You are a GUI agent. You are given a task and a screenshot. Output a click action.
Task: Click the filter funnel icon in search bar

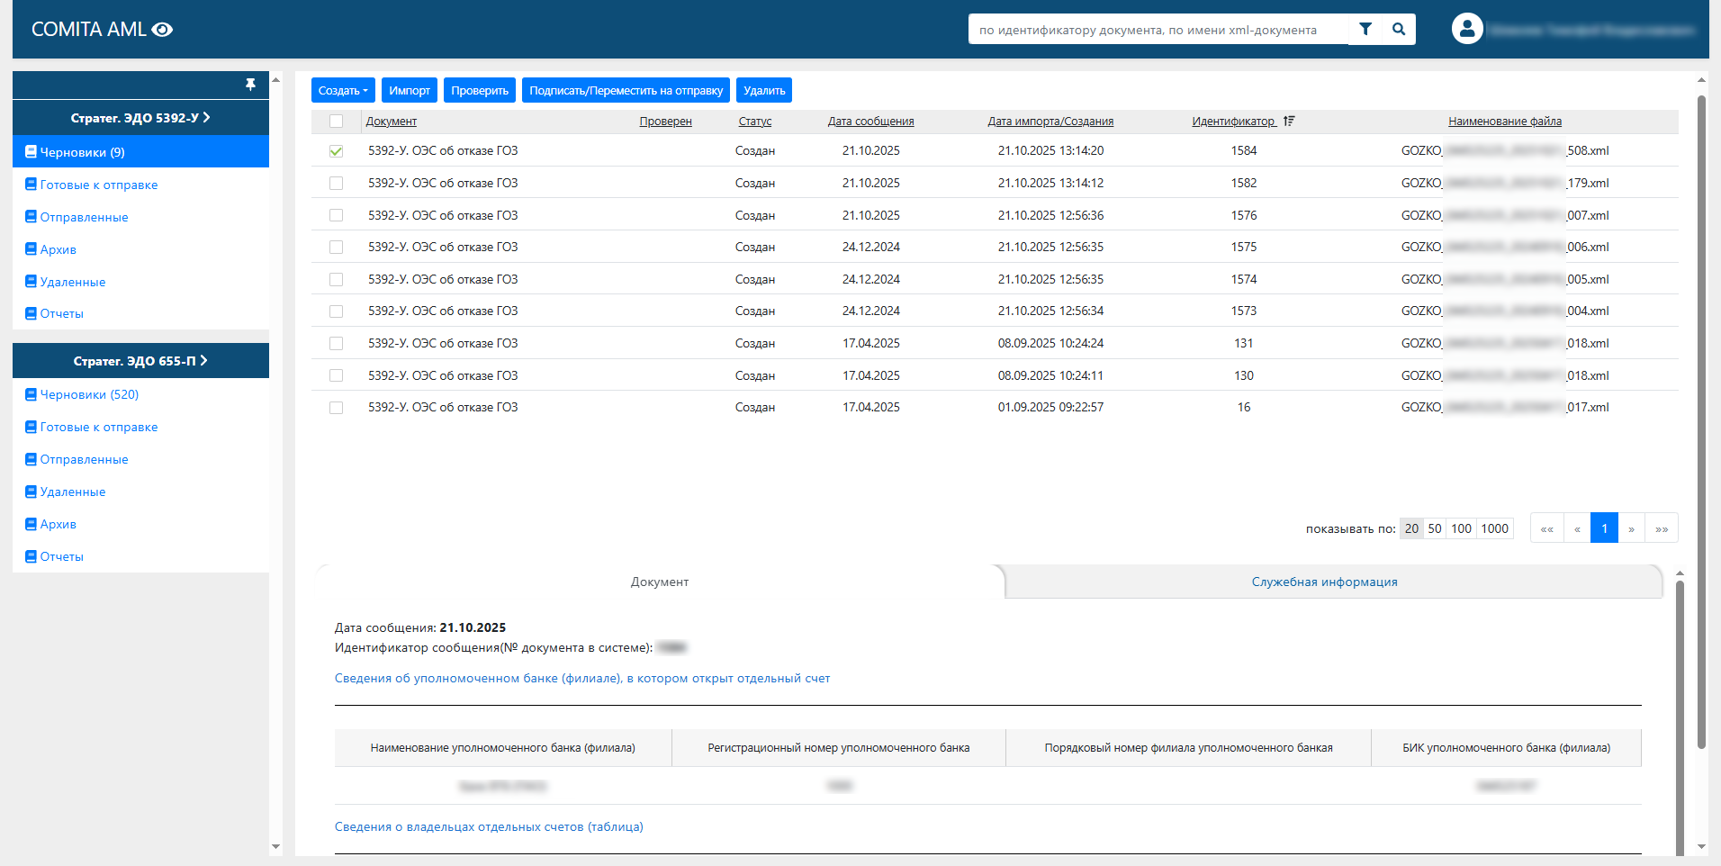click(1365, 29)
